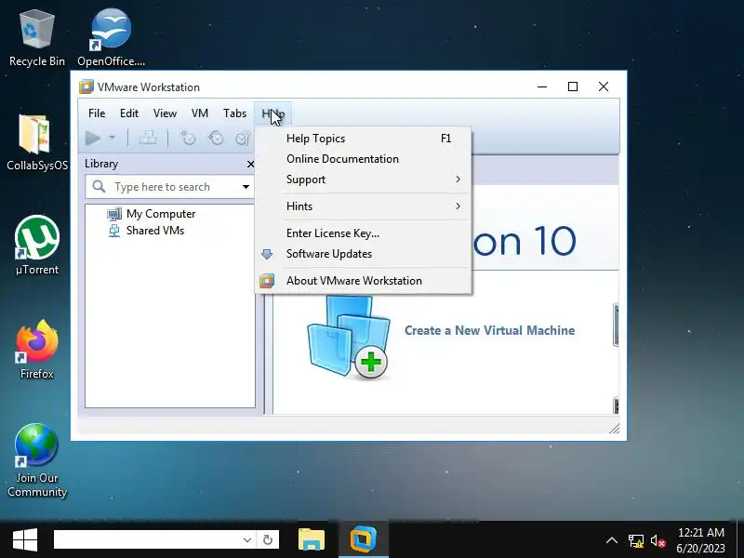Open the Edit menu
Screen dimensions: 744x558
[129, 113]
